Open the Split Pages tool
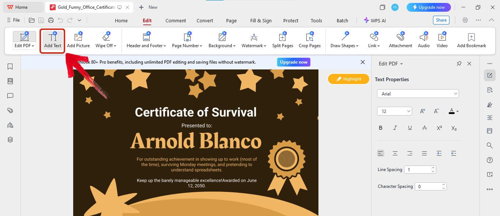Screen dimensions: 500x216 pyautogui.click(x=283, y=40)
